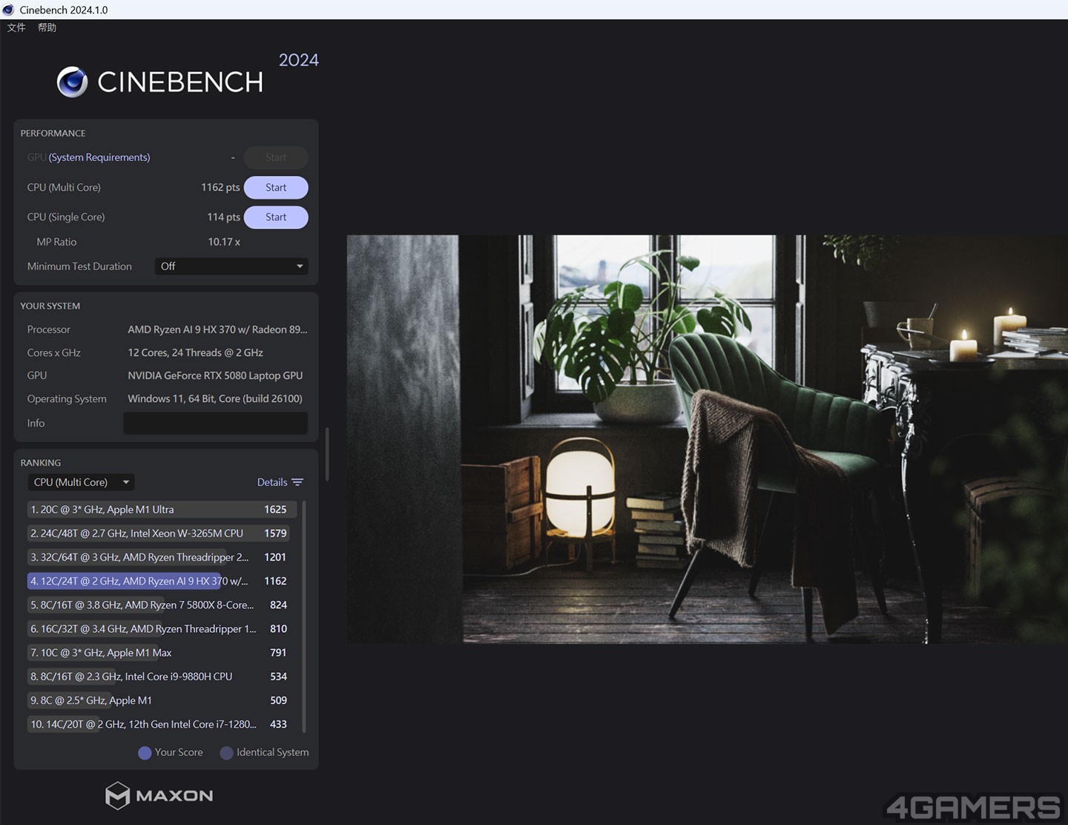Click the Cinebench logo sphere icon

click(72, 82)
